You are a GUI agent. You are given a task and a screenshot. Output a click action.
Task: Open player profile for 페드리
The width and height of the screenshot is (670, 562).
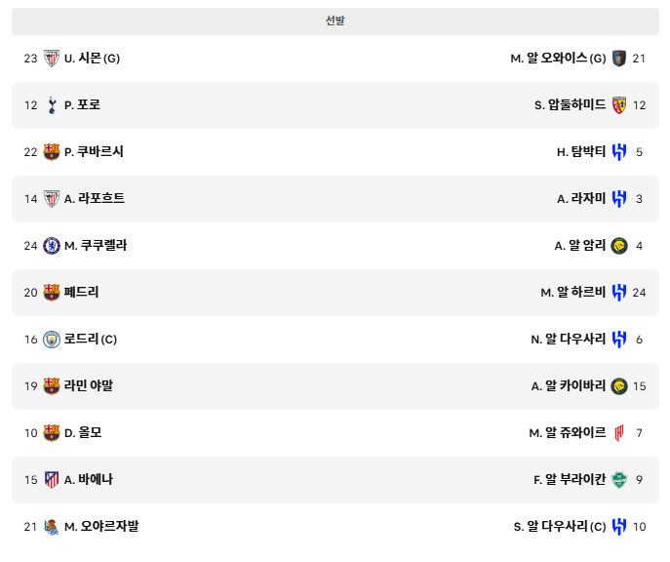[81, 293]
